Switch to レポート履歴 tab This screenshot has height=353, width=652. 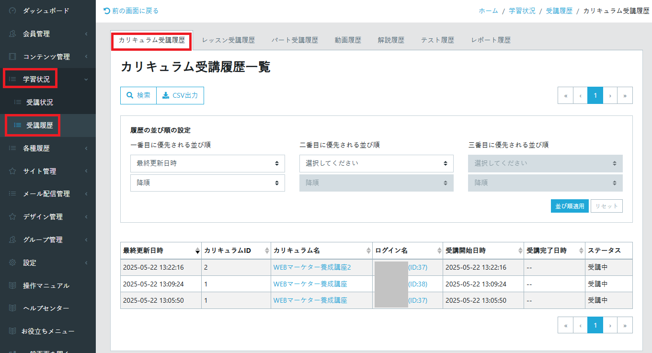(491, 40)
